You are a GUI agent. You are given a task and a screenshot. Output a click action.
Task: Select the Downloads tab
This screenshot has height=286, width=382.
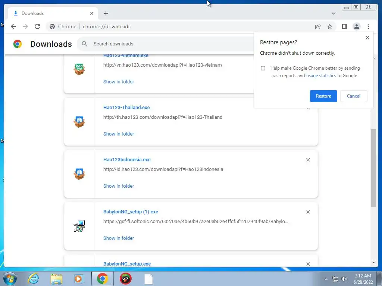point(53,13)
